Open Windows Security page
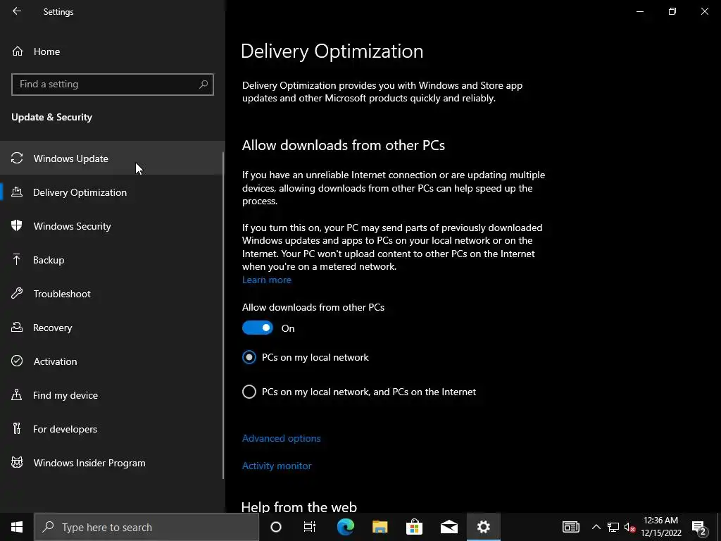The height and width of the screenshot is (541, 721). tap(112, 226)
